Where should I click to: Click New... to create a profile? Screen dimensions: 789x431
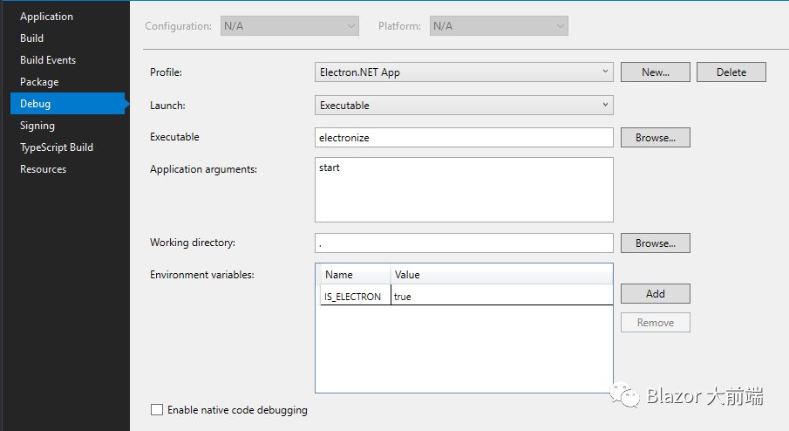[655, 72]
